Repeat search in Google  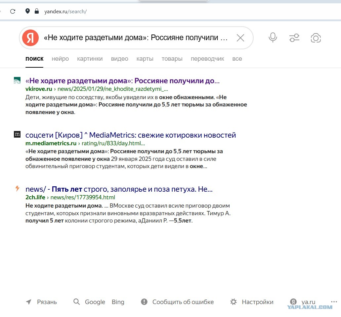point(95,302)
